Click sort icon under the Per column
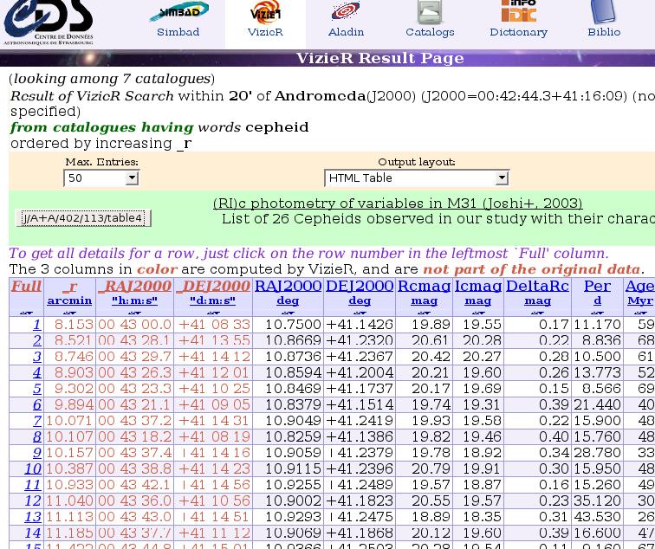The width and height of the screenshot is (655, 549). point(597,313)
